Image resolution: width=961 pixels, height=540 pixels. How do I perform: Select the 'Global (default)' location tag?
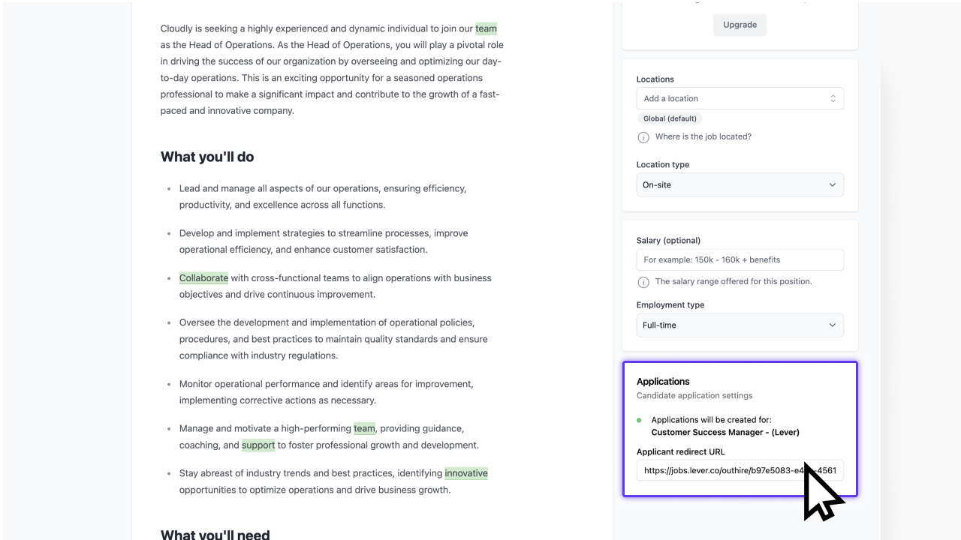[670, 118]
